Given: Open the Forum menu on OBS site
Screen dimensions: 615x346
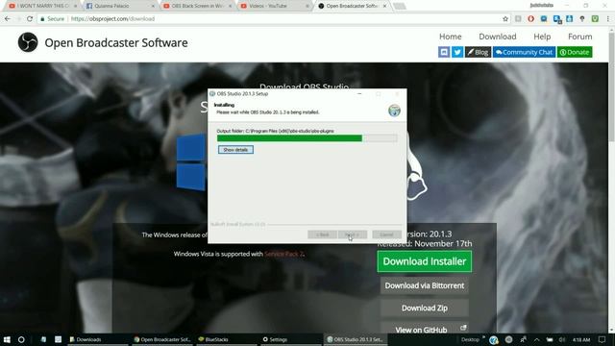Looking at the screenshot, I should click(580, 37).
